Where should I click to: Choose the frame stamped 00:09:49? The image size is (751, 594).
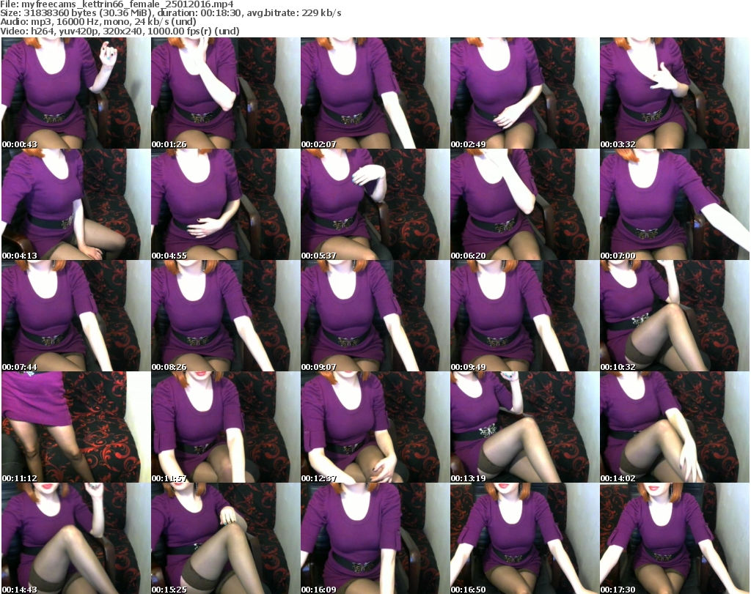tap(524, 316)
